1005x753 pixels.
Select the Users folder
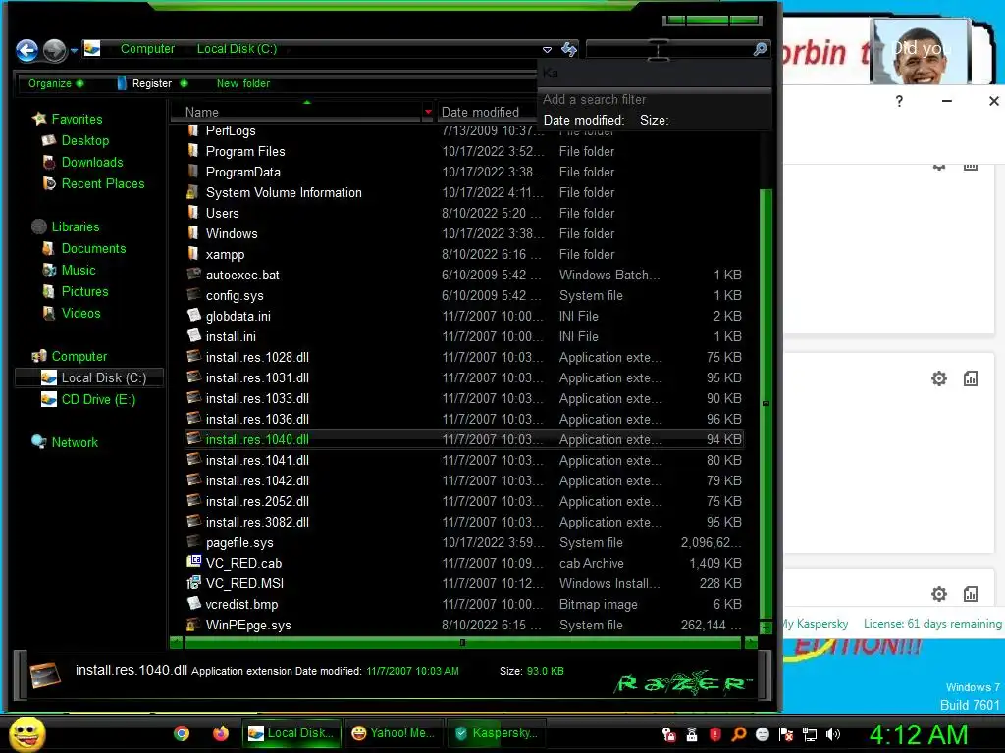pos(222,213)
